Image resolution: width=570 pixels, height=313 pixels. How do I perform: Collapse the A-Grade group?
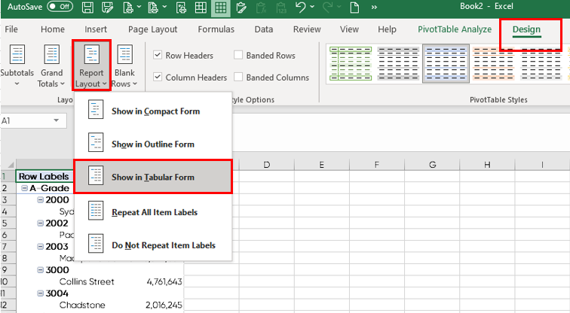pos(25,188)
